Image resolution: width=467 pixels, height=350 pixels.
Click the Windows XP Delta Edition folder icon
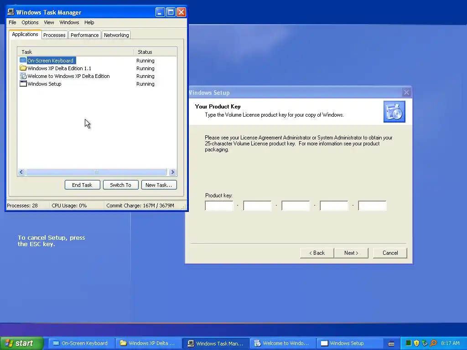(23, 68)
